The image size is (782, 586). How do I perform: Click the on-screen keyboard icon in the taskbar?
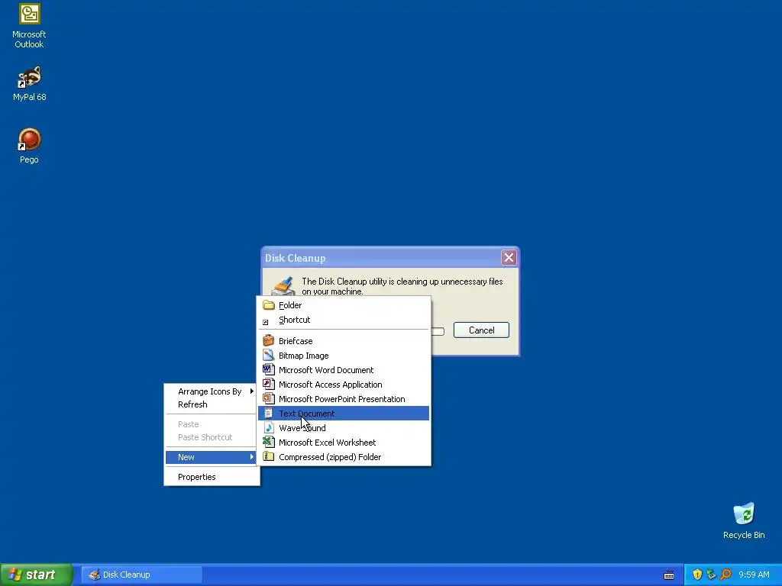click(x=669, y=575)
